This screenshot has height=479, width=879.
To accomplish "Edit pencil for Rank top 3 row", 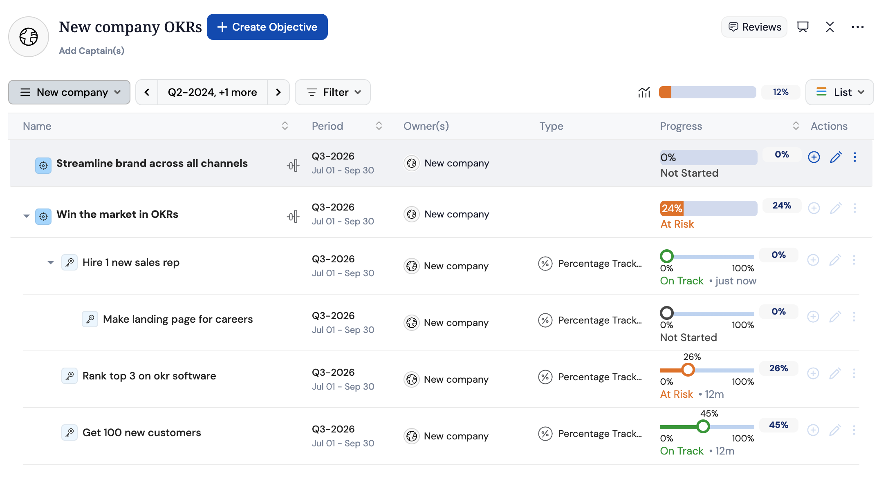I will (835, 373).
